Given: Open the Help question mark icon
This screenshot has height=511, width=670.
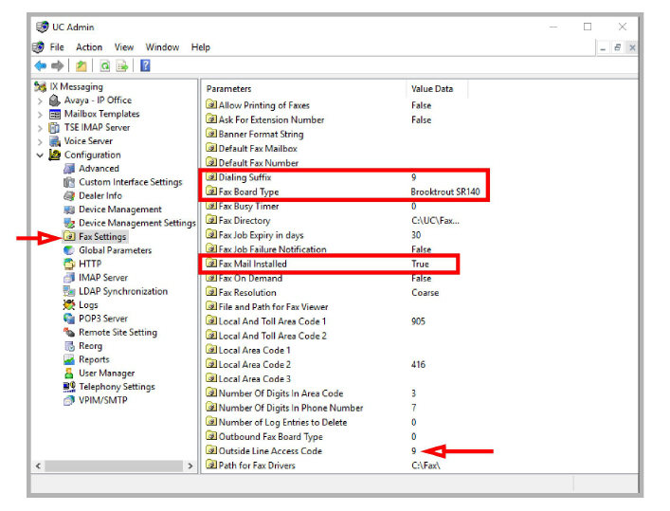Looking at the screenshot, I should click(145, 65).
